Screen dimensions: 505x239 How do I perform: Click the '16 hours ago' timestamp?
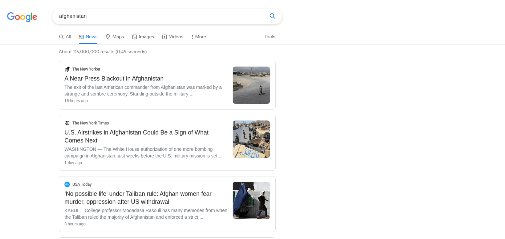click(76, 101)
